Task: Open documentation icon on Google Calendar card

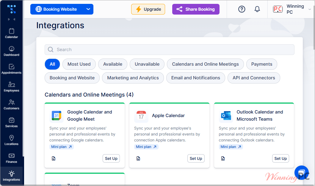Action: (x=54, y=158)
